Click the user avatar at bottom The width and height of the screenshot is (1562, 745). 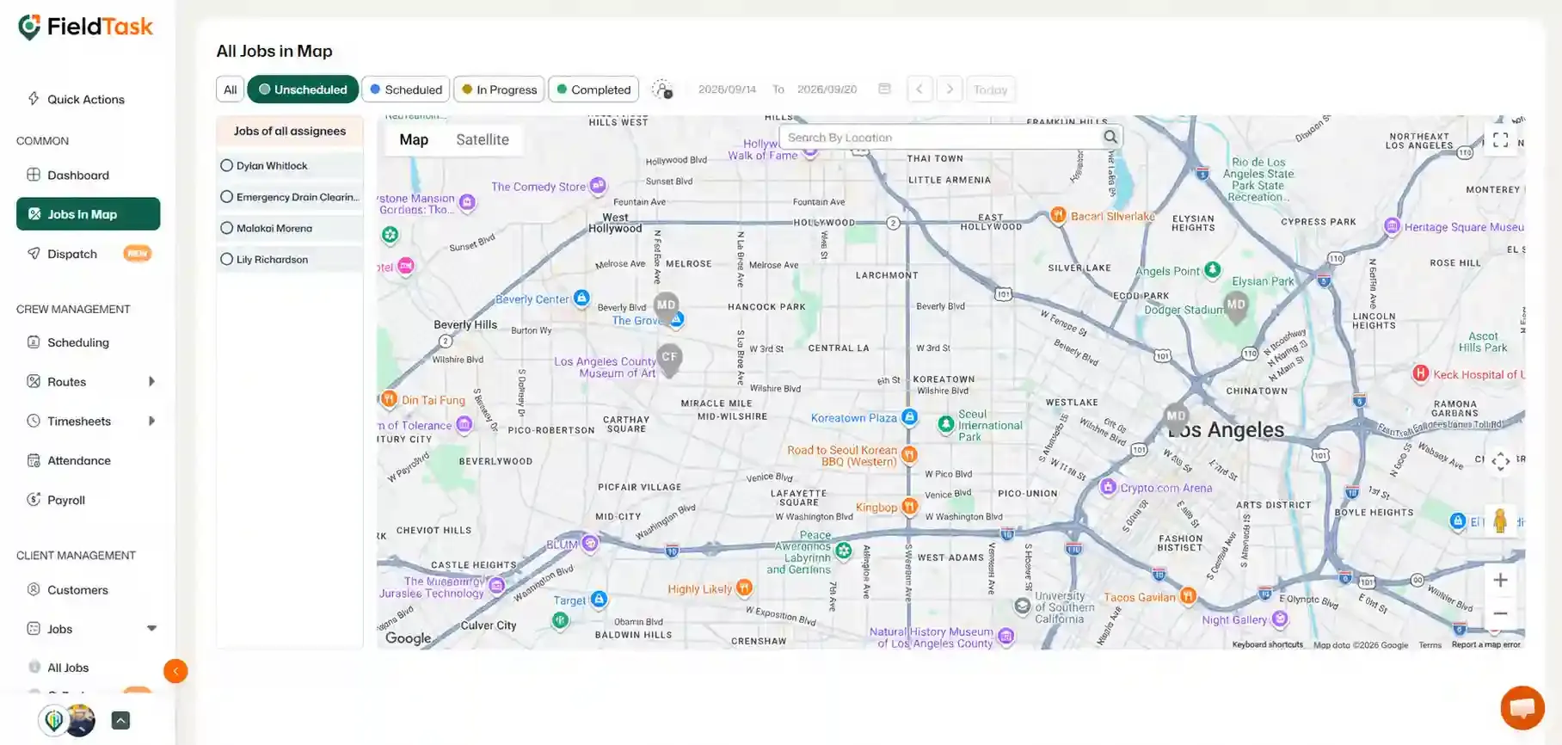(80, 720)
